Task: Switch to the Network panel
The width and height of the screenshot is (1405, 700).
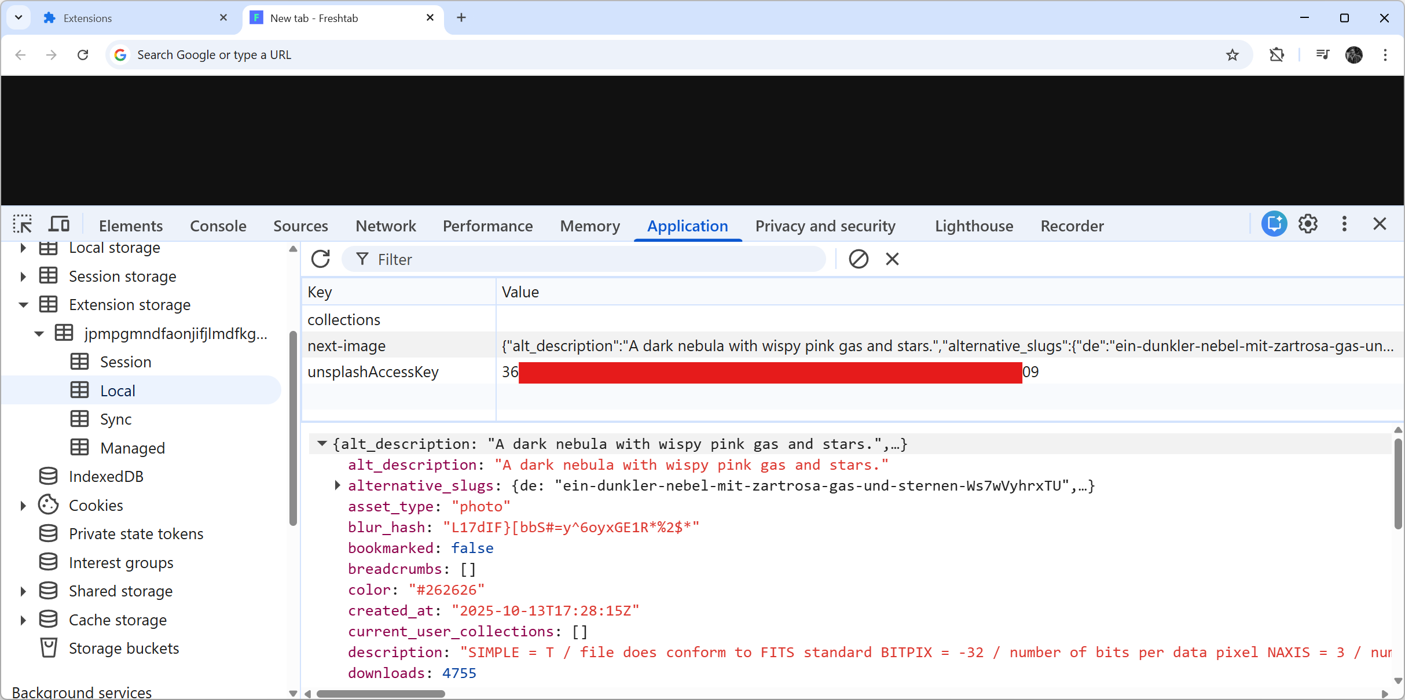Action: pyautogui.click(x=385, y=226)
